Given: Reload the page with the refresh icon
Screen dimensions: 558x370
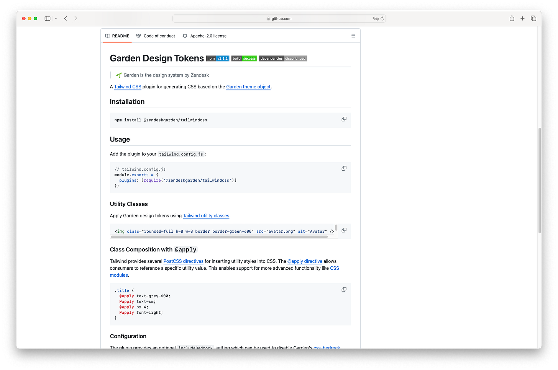Looking at the screenshot, I should coord(382,18).
